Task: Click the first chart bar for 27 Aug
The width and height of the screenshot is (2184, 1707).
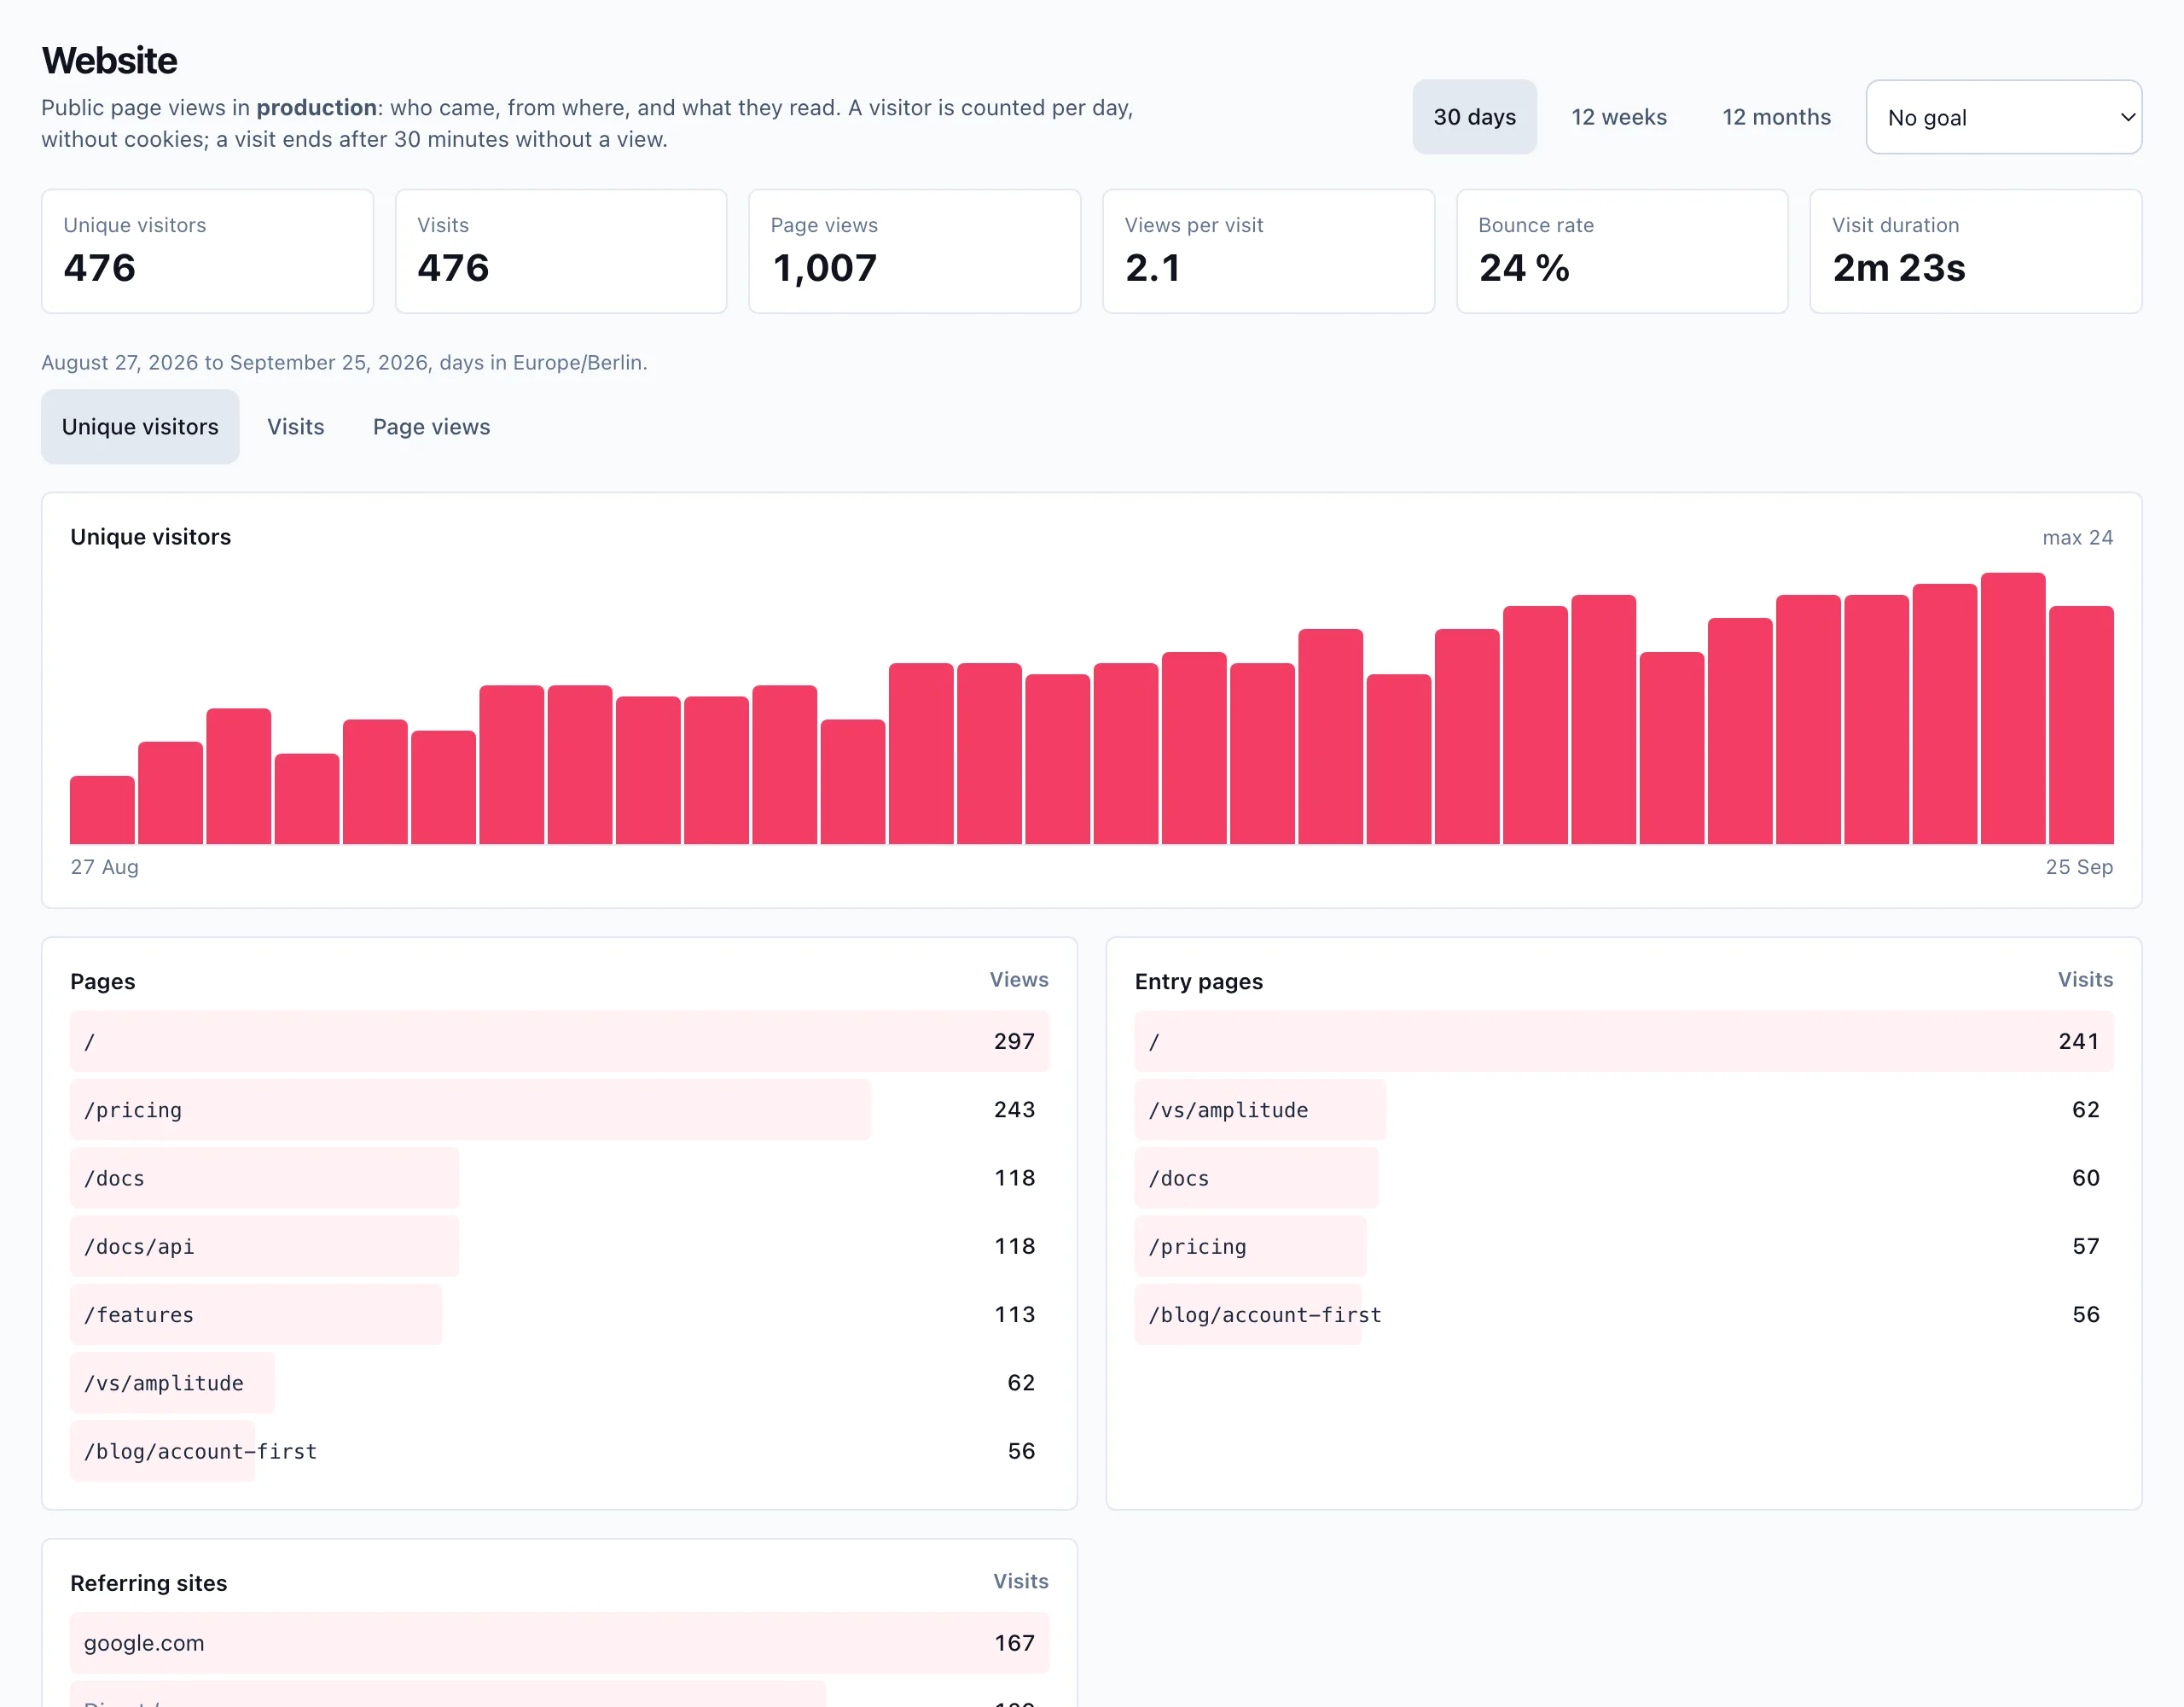Action: (102, 811)
